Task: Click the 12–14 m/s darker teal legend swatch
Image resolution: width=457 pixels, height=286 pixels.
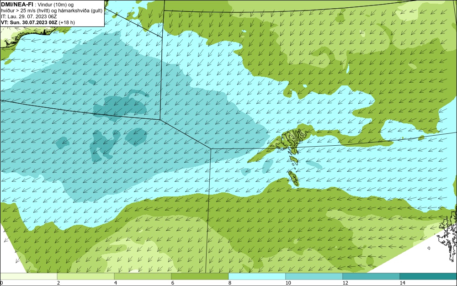Action: click(x=371, y=276)
